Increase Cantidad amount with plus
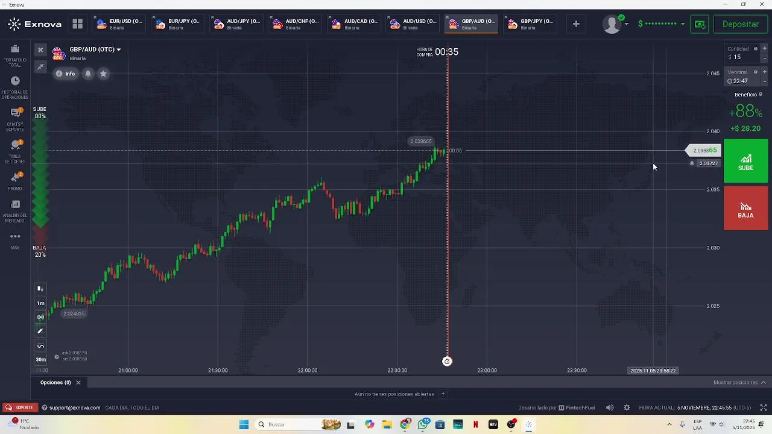 pyautogui.click(x=764, y=48)
